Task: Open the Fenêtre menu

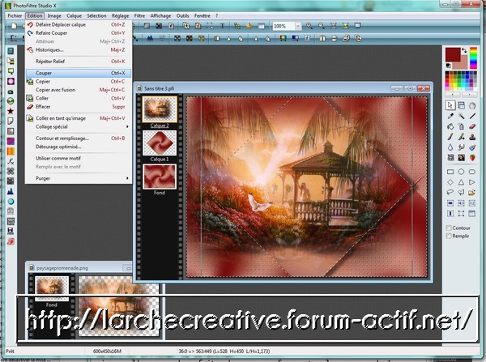Action: (202, 15)
